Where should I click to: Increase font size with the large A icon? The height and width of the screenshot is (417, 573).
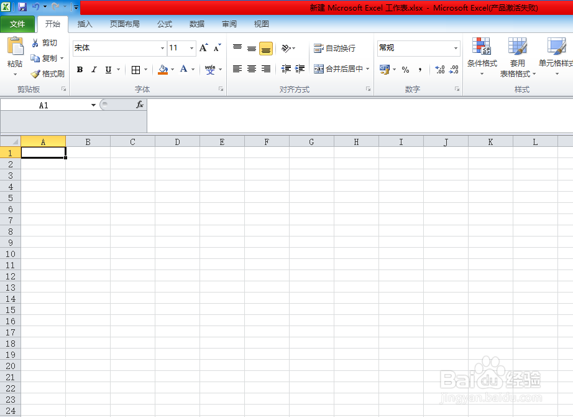click(204, 47)
